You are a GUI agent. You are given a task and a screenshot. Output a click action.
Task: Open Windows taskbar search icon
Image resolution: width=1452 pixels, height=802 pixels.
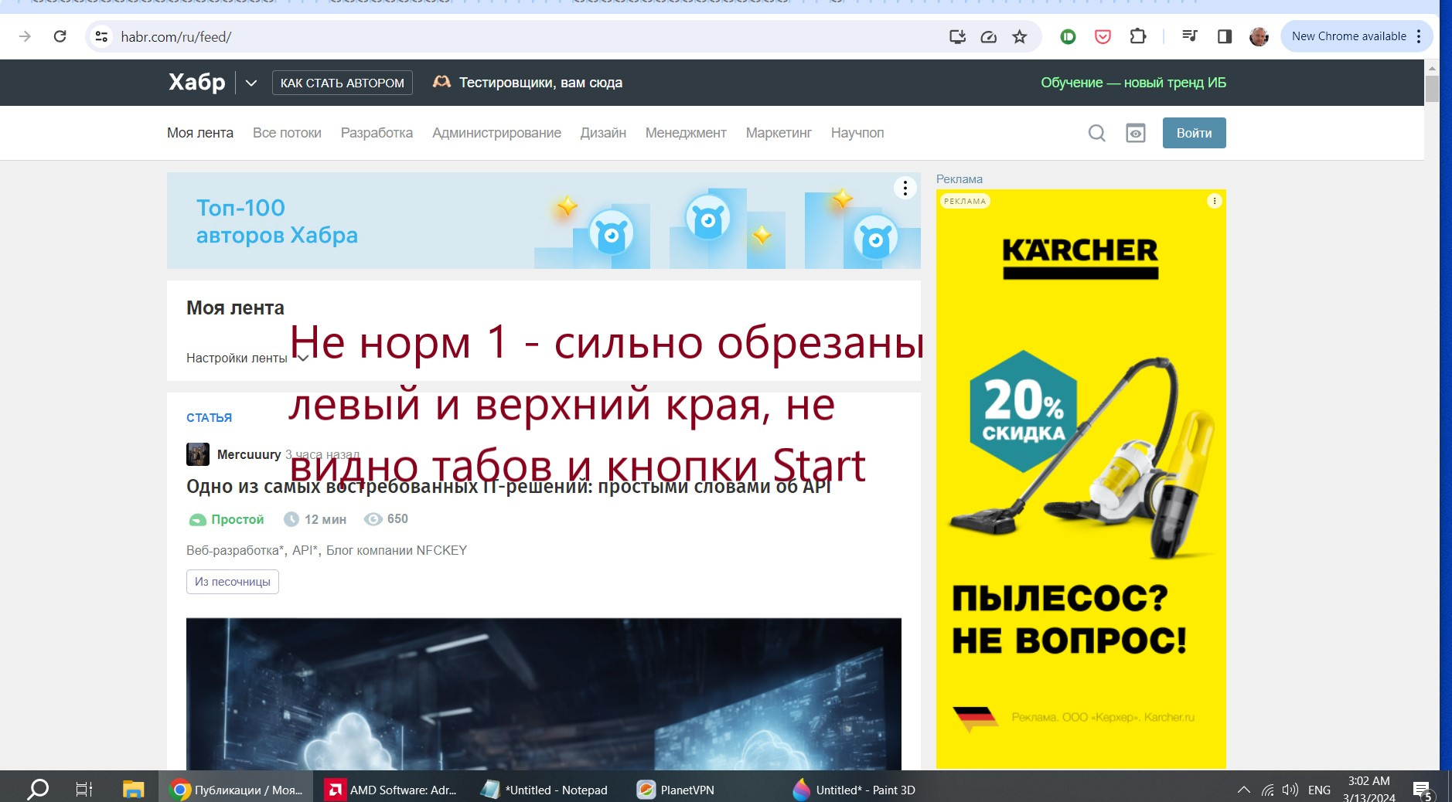coord(38,789)
